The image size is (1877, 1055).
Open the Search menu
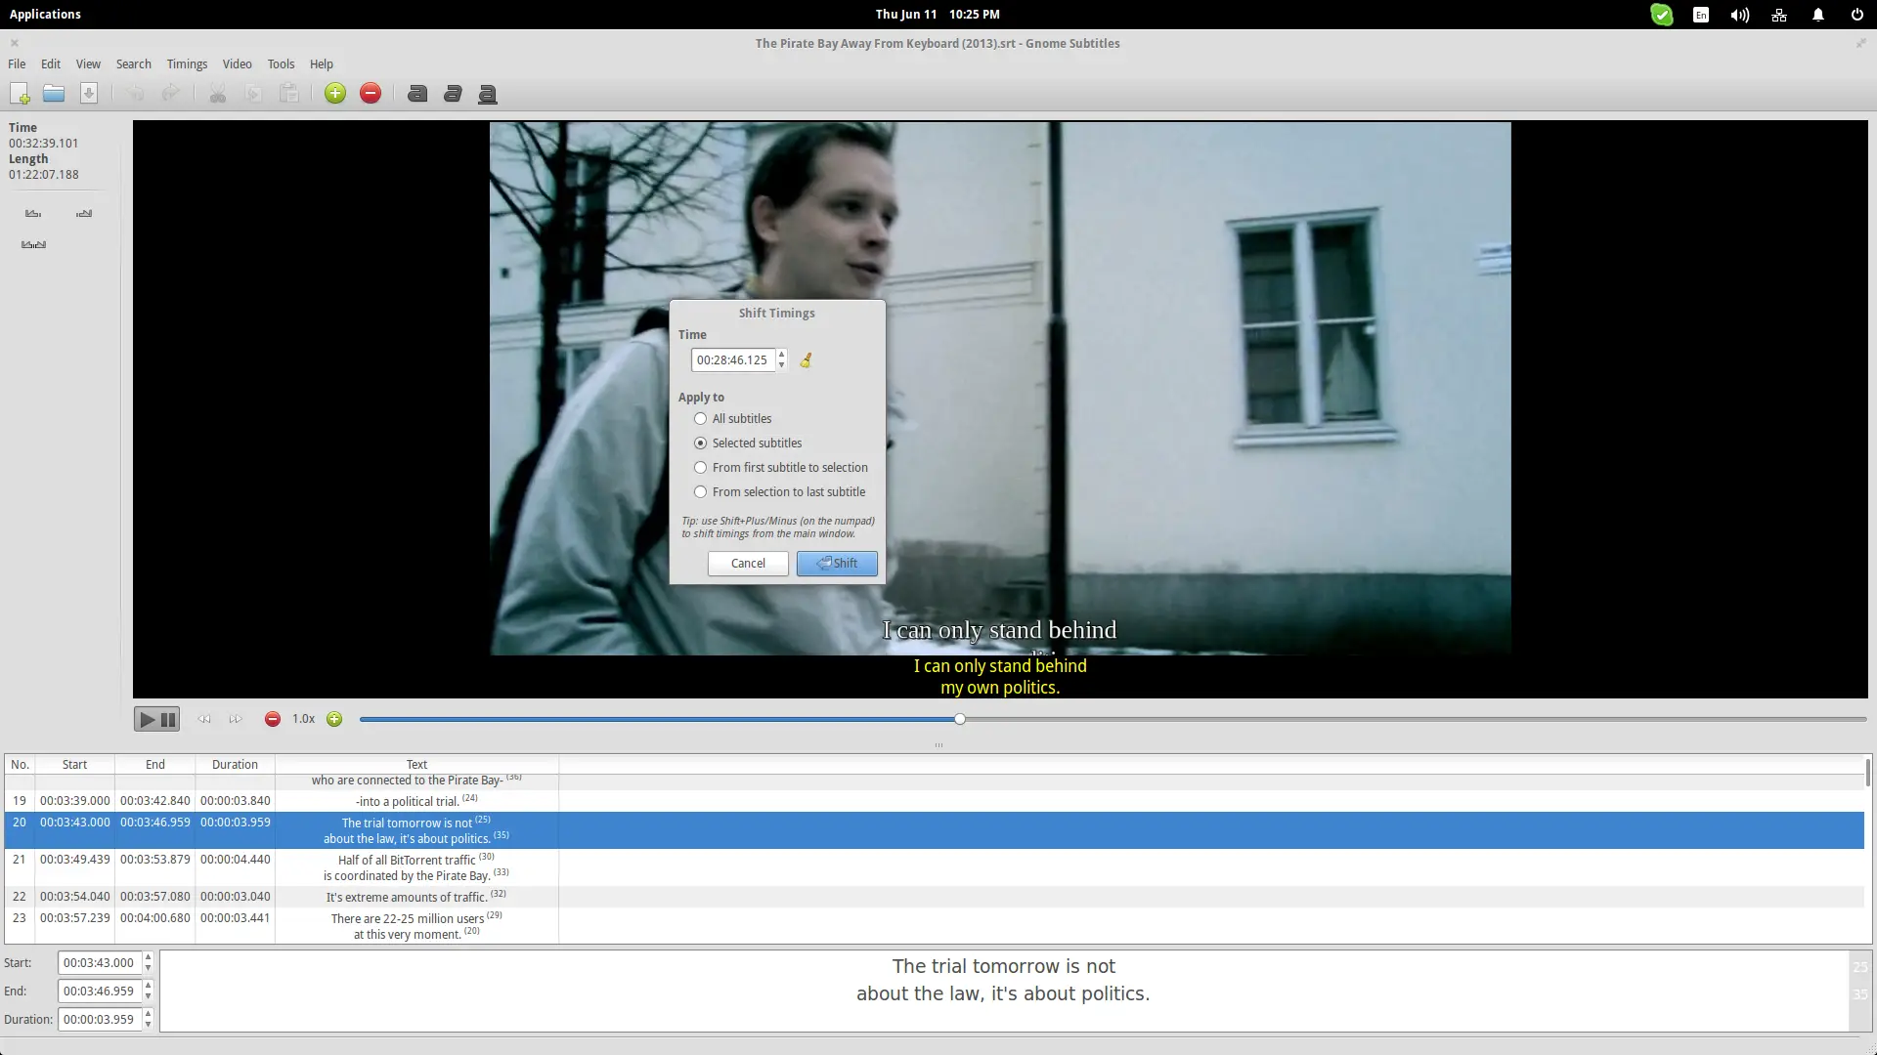(x=134, y=63)
